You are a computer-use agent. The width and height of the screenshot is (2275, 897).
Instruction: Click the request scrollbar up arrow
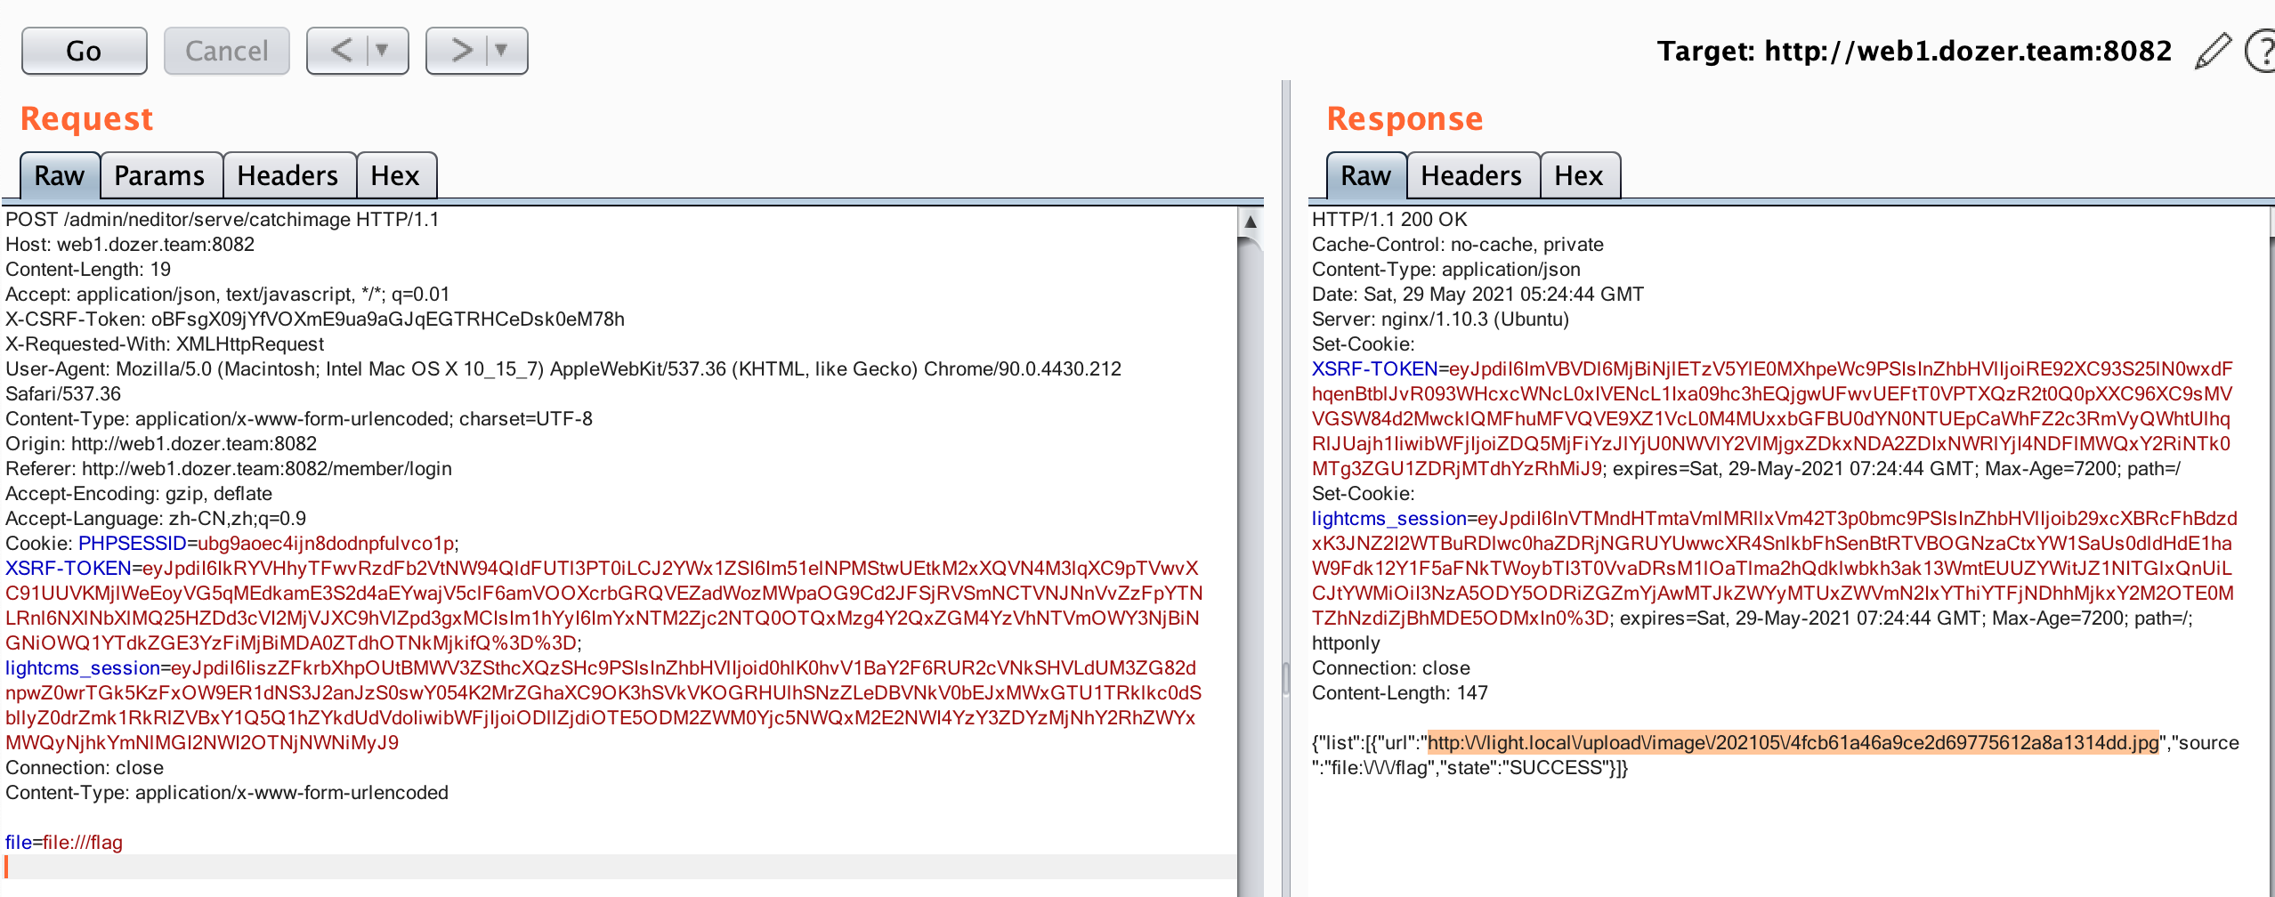[x=1251, y=222]
